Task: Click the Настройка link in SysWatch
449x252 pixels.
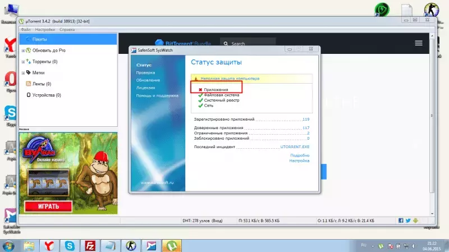Action: [299, 161]
